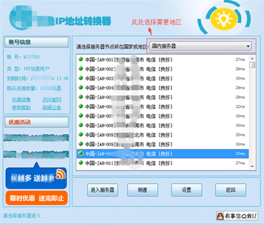This screenshot has width=264, height=225.
Task: Open settings via 设置 button
Action: [x=186, y=190]
